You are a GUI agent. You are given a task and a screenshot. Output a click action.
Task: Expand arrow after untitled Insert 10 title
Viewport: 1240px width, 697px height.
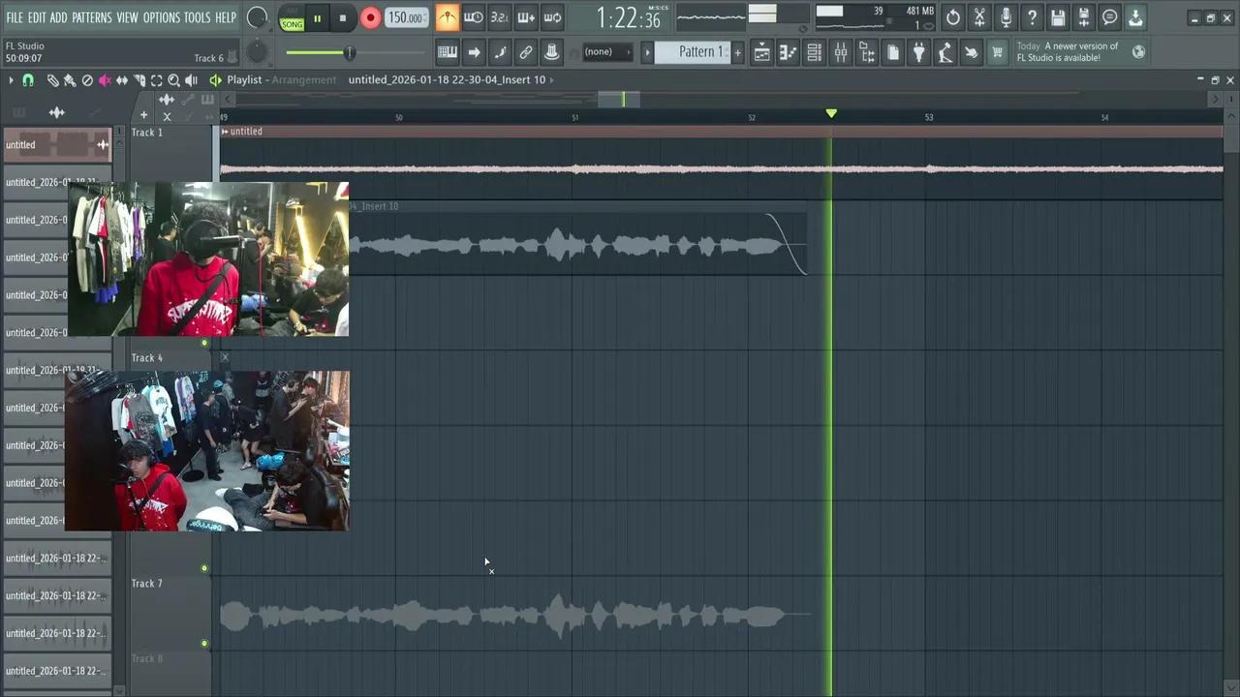coord(552,79)
